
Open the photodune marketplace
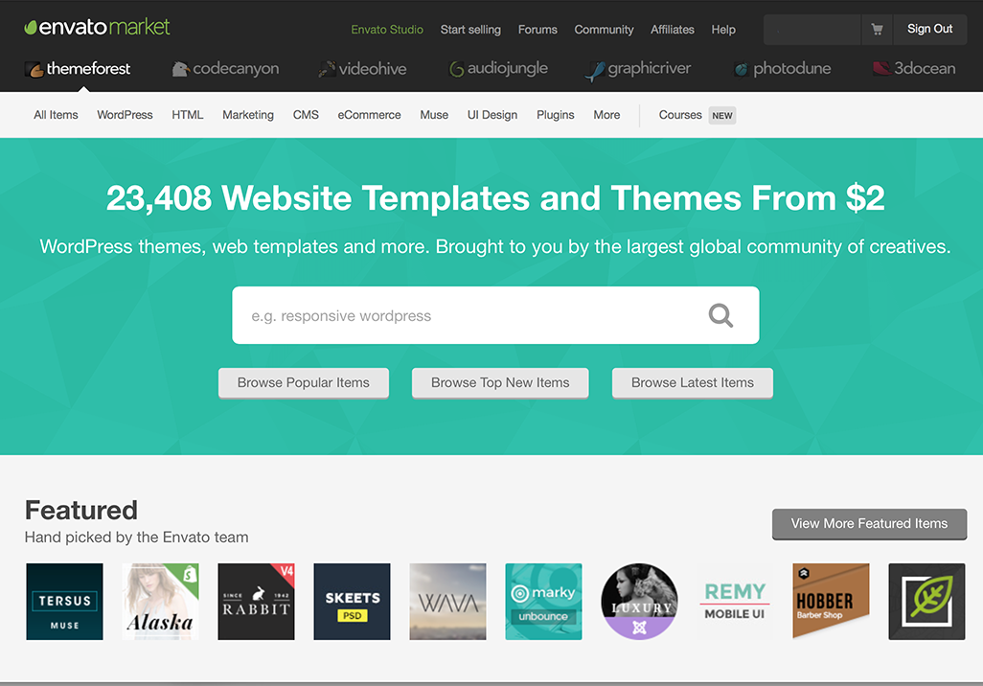[x=783, y=68]
